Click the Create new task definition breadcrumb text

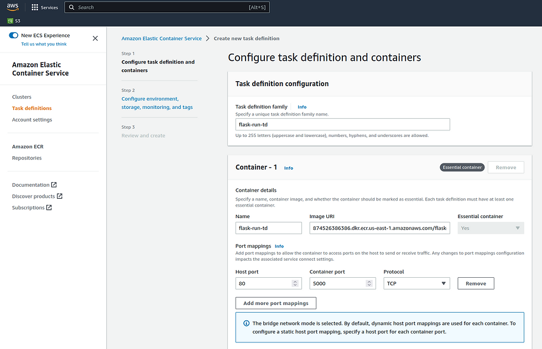tap(247, 38)
